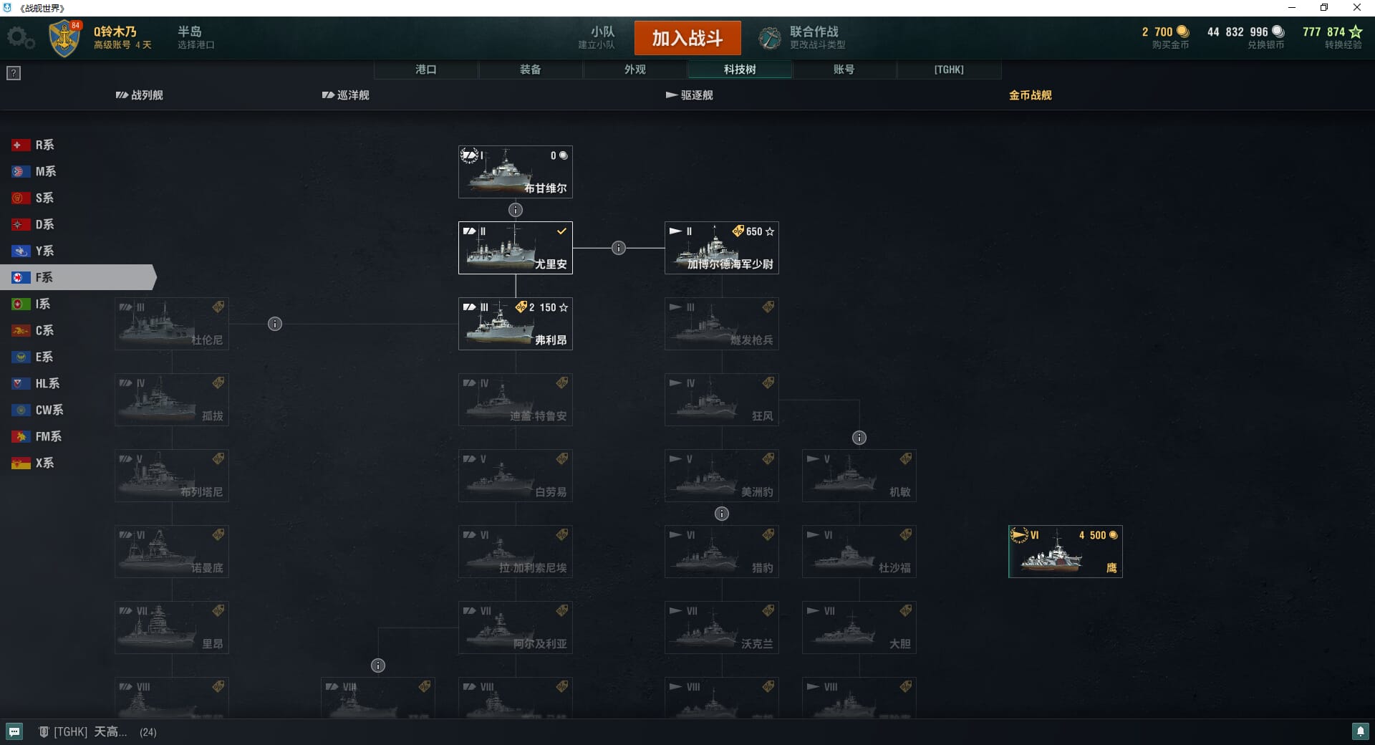Click the info icon next to 杜伦尼
Viewport: 1375px width, 745px height.
pyautogui.click(x=275, y=324)
